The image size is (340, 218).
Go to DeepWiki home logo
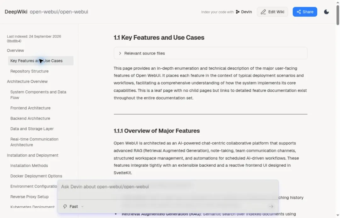[16, 12]
